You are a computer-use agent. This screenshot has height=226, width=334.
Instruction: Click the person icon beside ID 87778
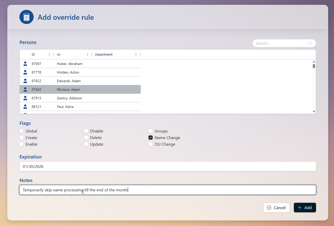coord(25,72)
